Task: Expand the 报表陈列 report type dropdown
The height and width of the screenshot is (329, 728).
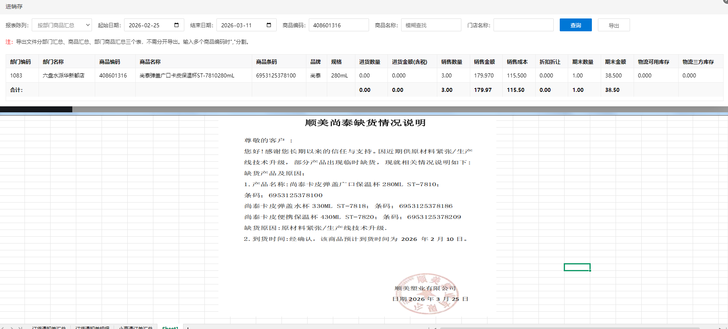Action: pyautogui.click(x=62, y=25)
